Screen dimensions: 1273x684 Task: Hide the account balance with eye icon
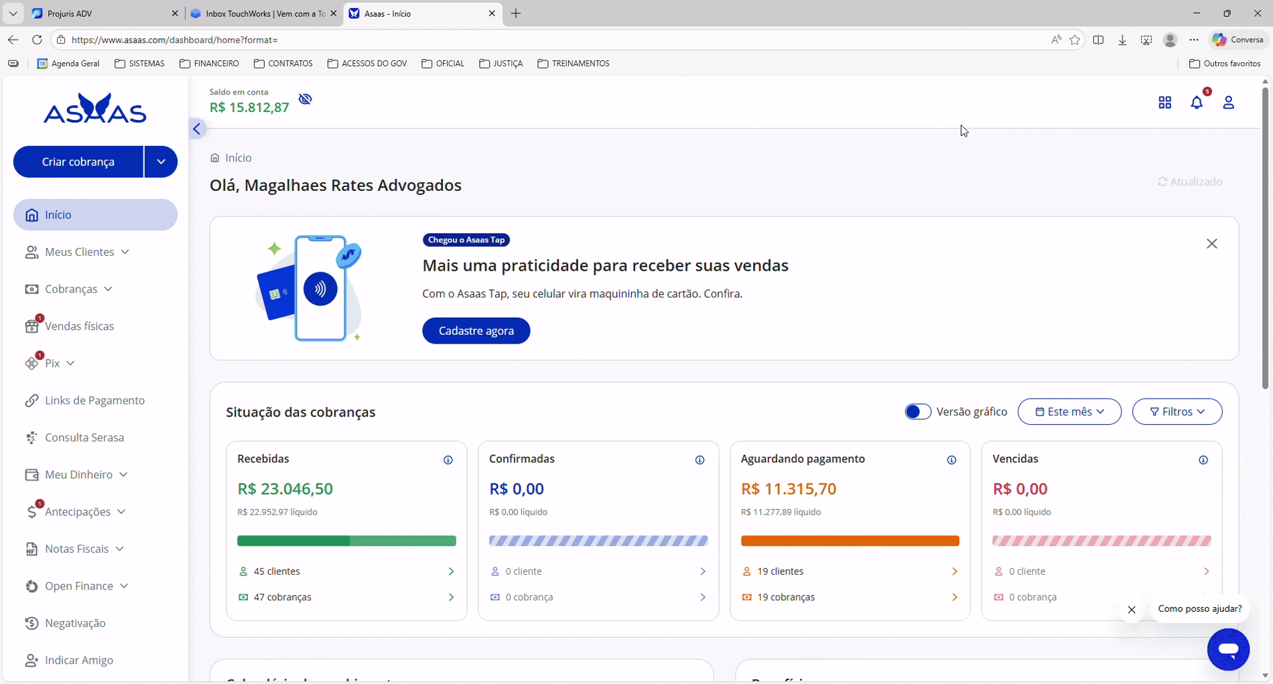(x=306, y=99)
